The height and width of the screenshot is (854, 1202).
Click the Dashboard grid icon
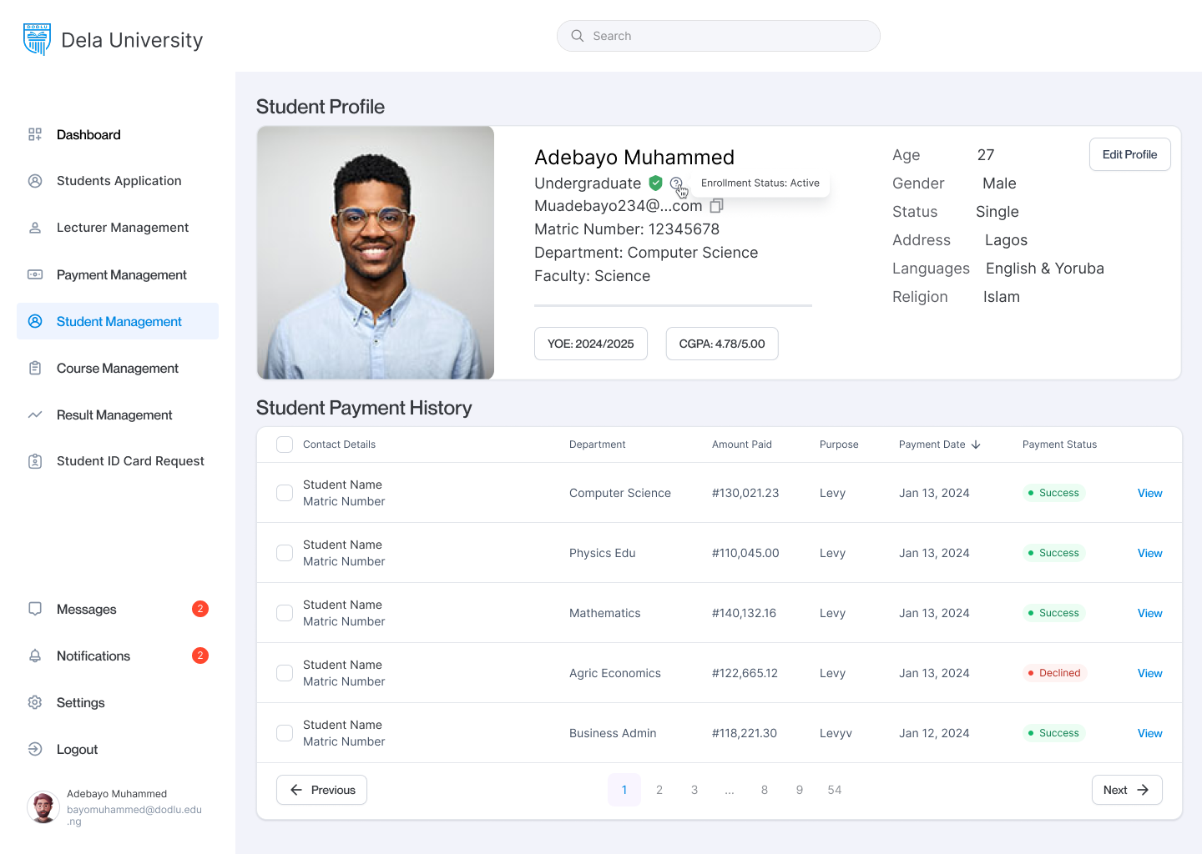[x=35, y=134]
